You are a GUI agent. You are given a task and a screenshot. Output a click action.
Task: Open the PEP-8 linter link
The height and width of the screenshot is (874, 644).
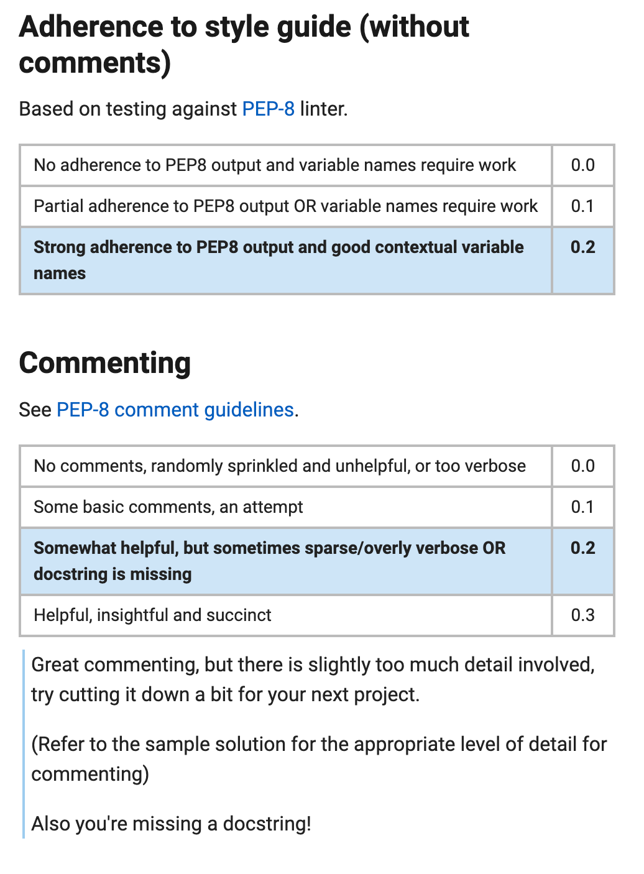pyautogui.click(x=268, y=109)
